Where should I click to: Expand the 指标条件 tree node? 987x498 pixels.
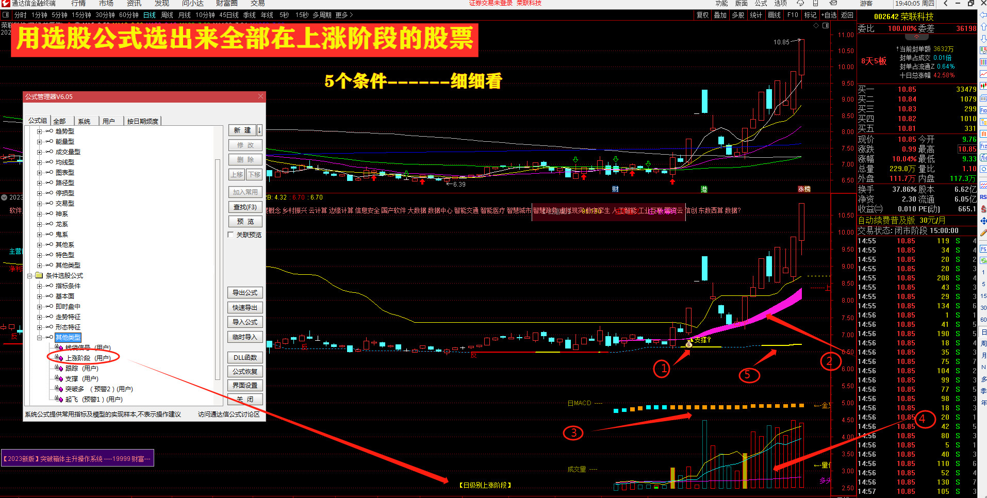click(x=39, y=286)
